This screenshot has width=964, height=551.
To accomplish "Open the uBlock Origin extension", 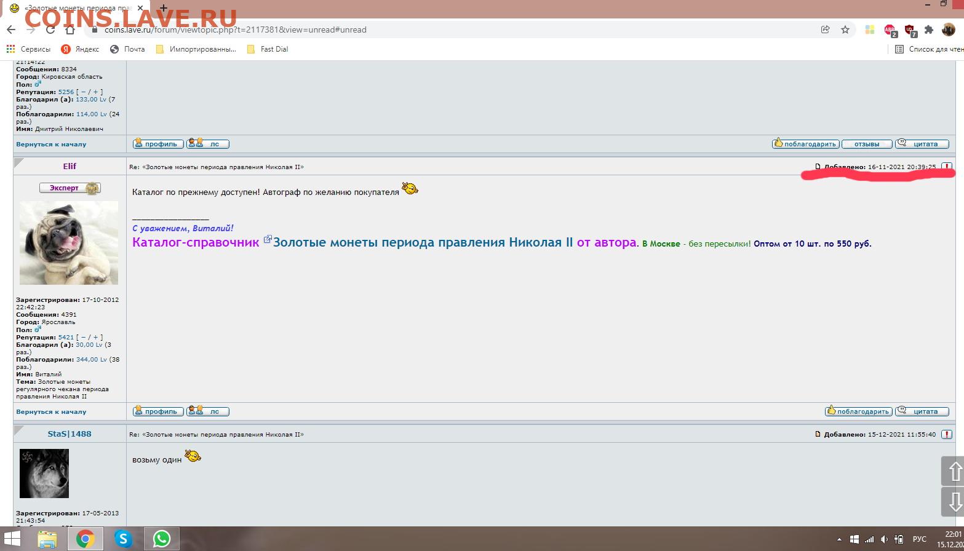I will coord(910,30).
